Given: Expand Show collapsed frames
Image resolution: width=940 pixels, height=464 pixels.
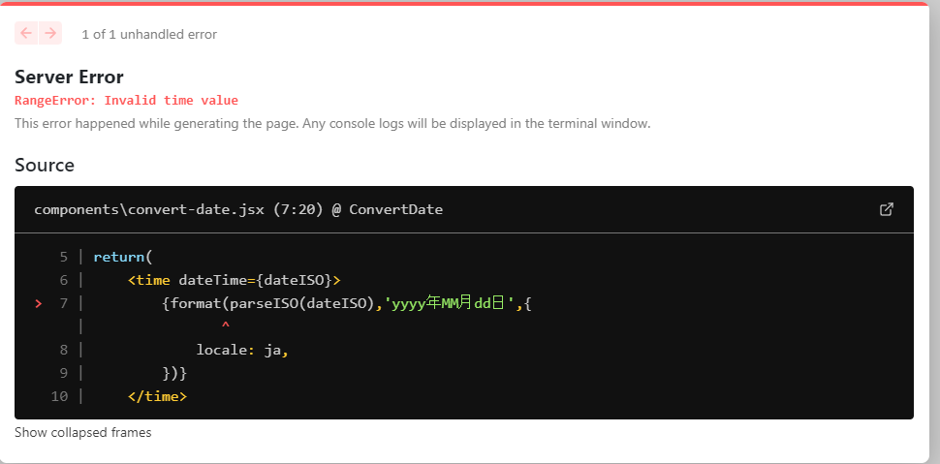Looking at the screenshot, I should click(82, 433).
